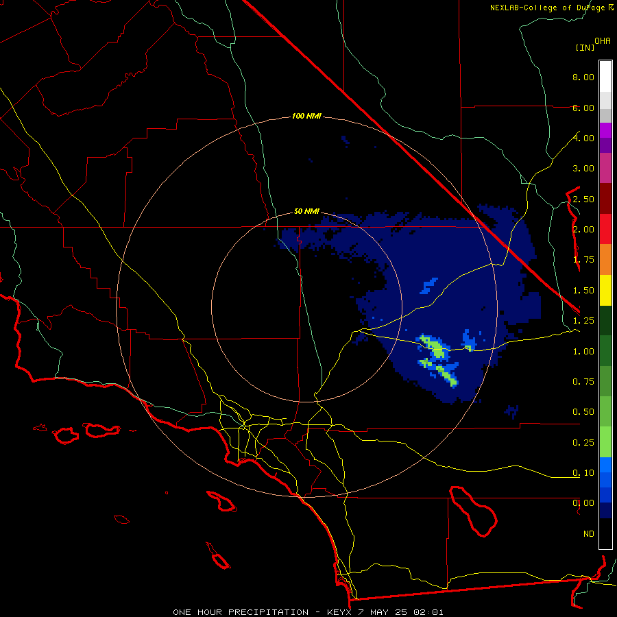
Task: Click the 3.00 legend value
Action: (x=583, y=169)
